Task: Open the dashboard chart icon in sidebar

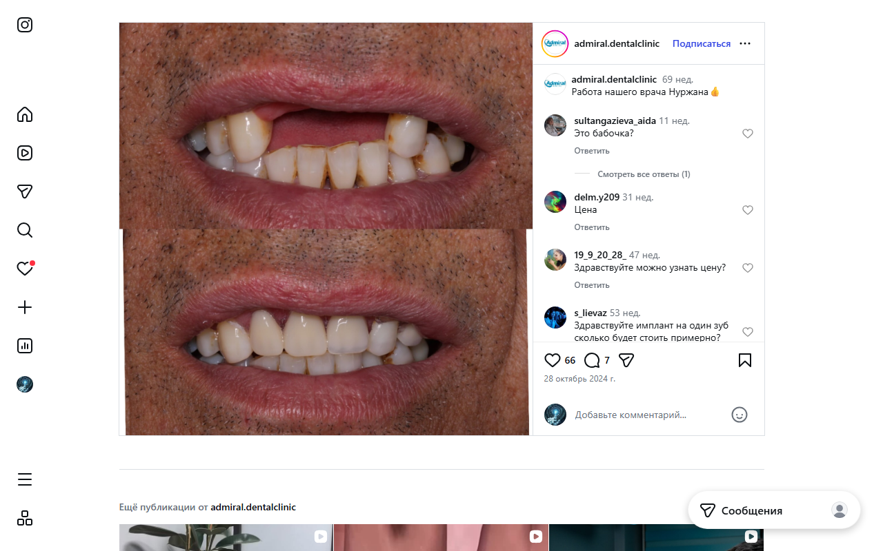Action: 25,346
